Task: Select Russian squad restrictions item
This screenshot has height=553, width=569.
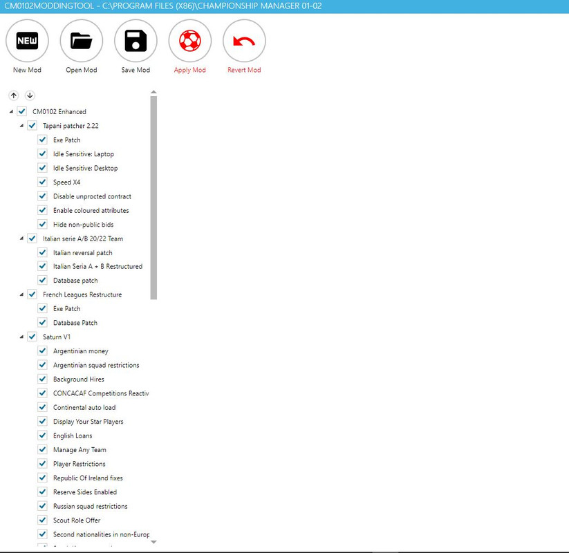Action: point(91,506)
